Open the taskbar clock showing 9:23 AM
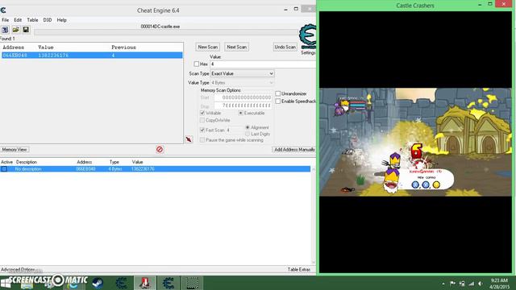 (x=499, y=284)
